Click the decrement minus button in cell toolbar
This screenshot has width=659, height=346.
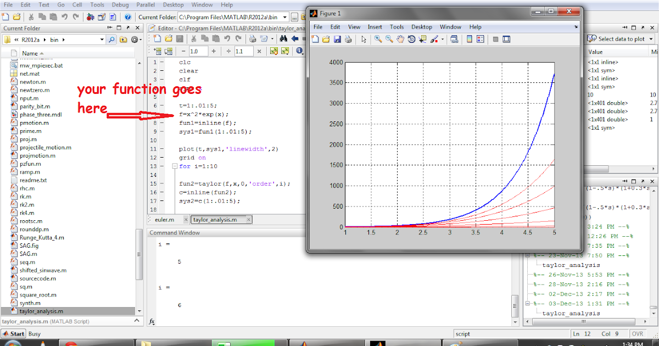(182, 51)
